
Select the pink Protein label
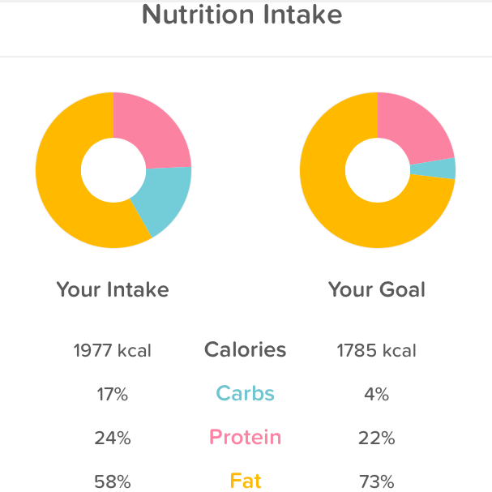coord(245,439)
